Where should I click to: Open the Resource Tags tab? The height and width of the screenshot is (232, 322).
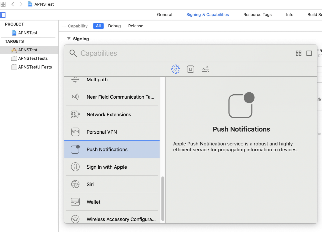(257, 15)
